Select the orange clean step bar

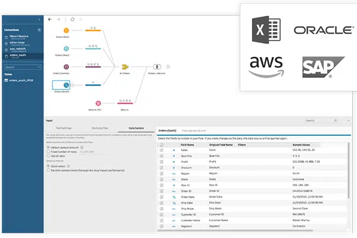(x=93, y=30)
